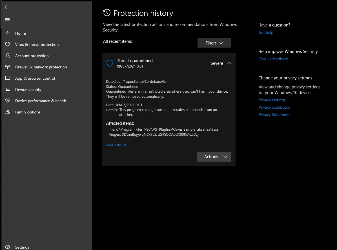Open Settings gear at sidebar bottom
Screen dimensions: 337x250
(x=8, y=247)
